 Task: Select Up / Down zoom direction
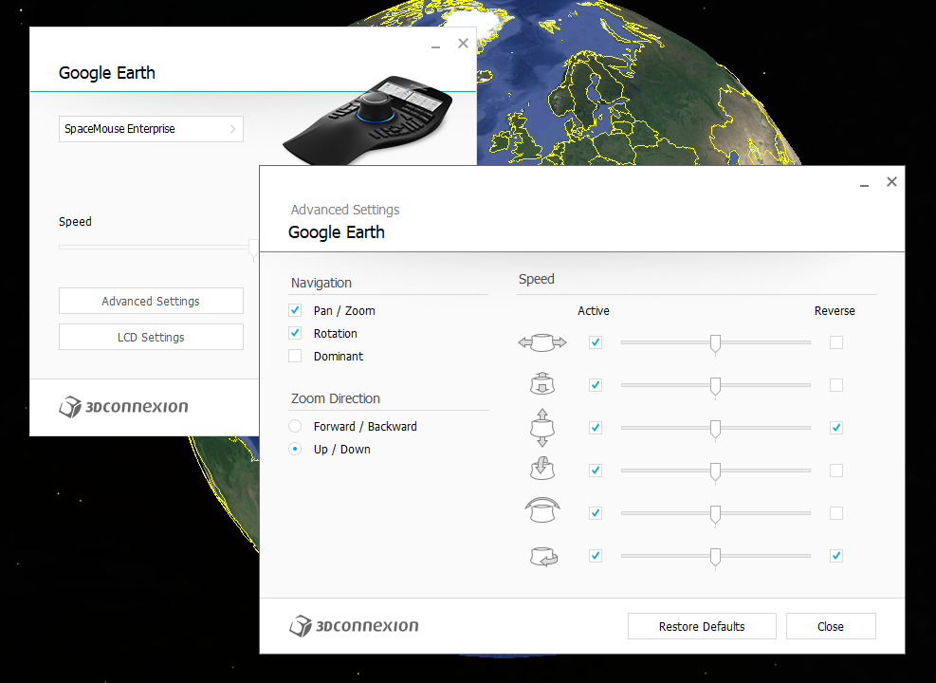click(295, 449)
